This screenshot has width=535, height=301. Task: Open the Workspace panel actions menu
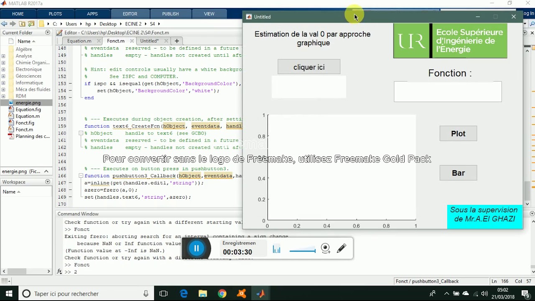pyautogui.click(x=47, y=182)
